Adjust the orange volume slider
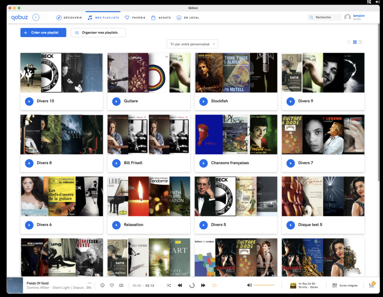The width and height of the screenshot is (383, 297). tap(265, 285)
